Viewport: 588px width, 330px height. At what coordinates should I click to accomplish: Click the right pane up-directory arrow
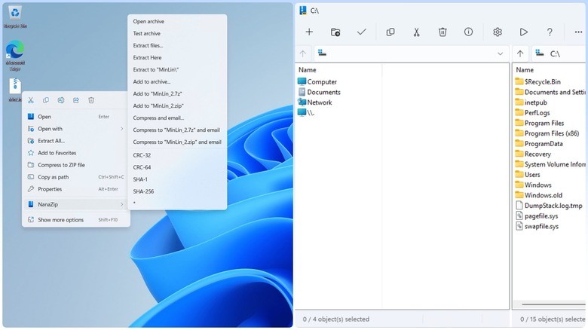click(x=520, y=53)
